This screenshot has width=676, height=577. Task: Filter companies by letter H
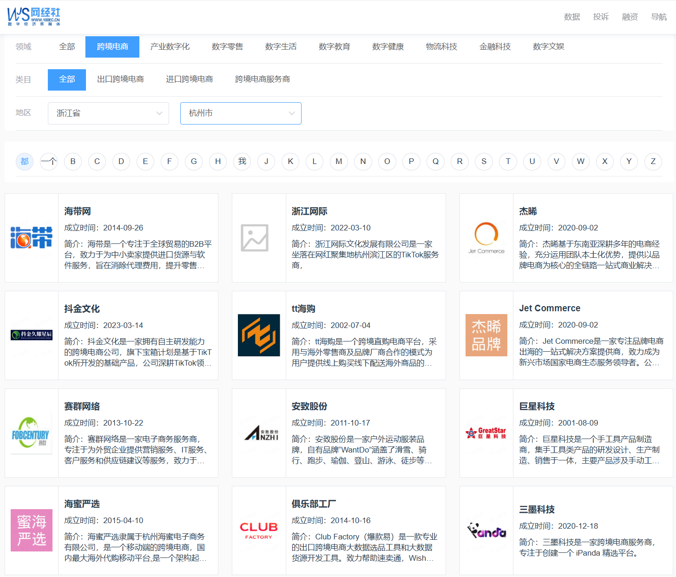point(218,161)
